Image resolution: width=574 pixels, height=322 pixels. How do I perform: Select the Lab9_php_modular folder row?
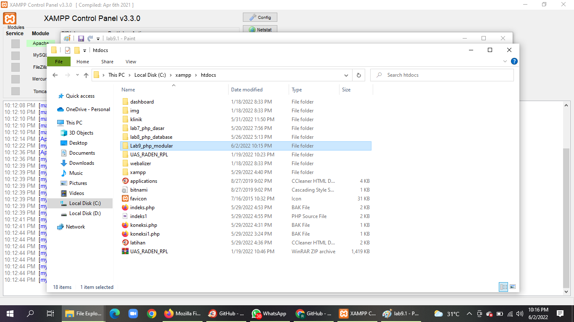click(245, 146)
